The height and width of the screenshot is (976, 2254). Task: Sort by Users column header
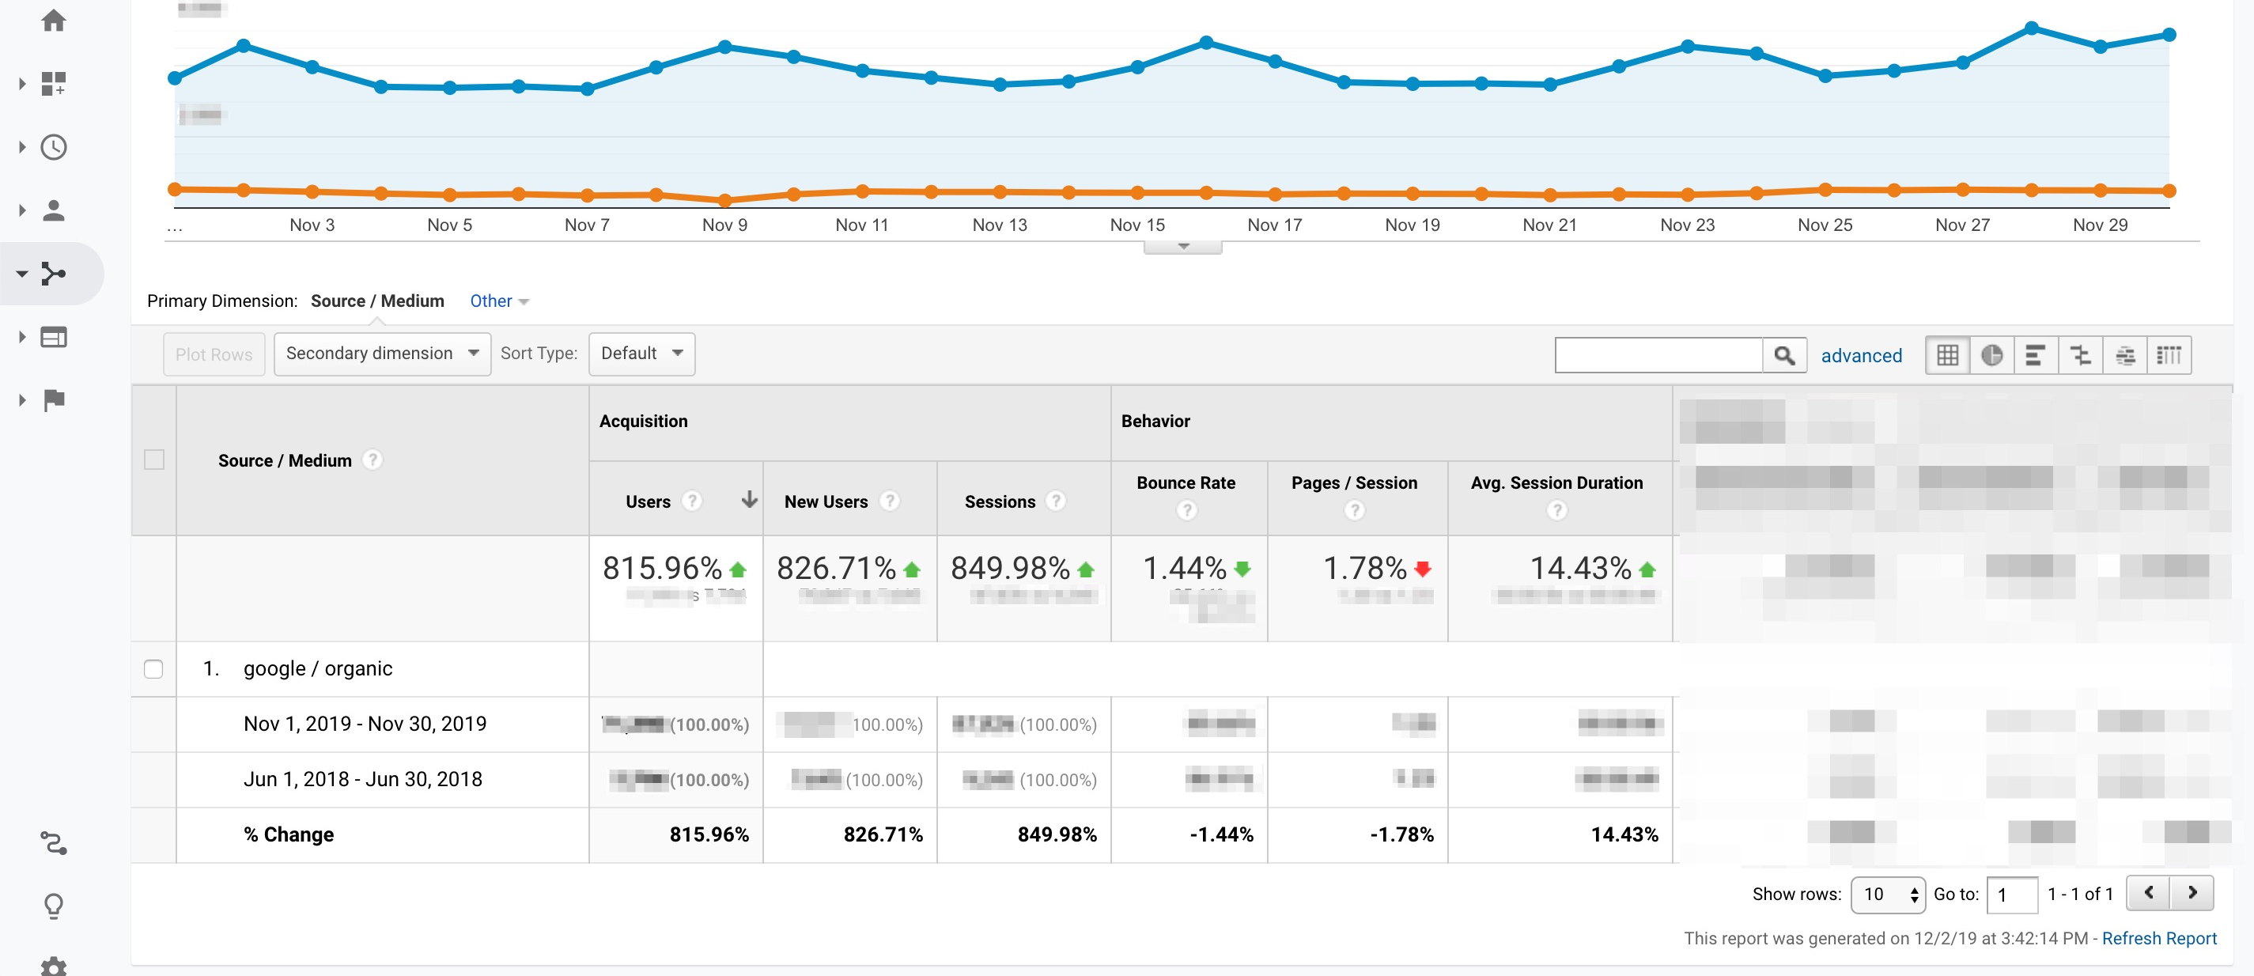(x=649, y=501)
